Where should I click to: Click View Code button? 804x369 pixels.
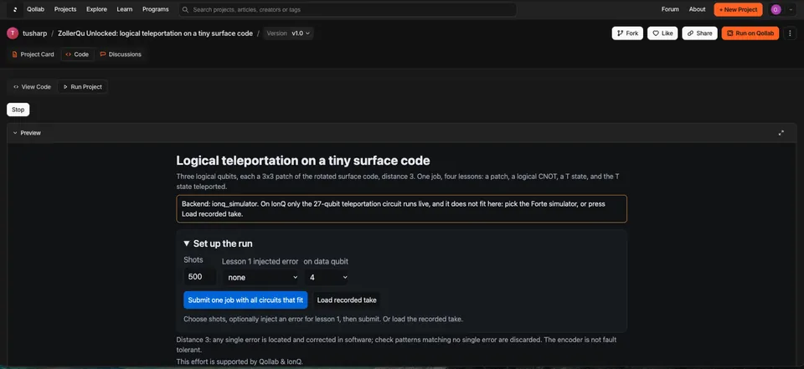(x=33, y=87)
